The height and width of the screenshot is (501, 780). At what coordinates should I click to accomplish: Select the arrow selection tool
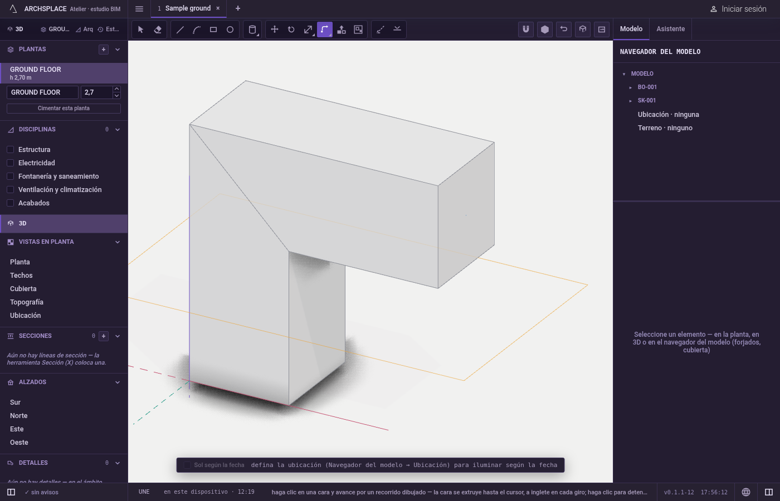click(x=140, y=30)
